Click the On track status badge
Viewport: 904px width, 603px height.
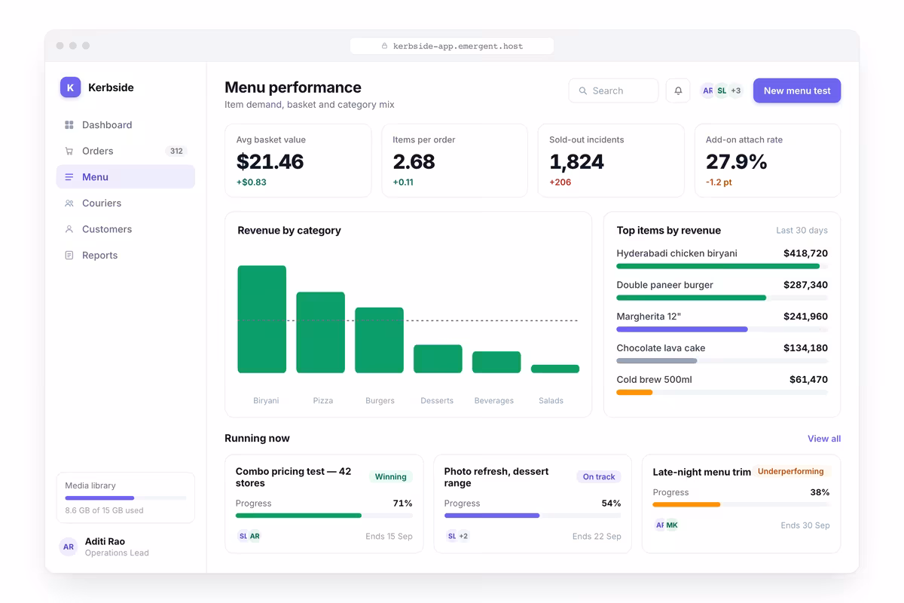[x=599, y=476]
